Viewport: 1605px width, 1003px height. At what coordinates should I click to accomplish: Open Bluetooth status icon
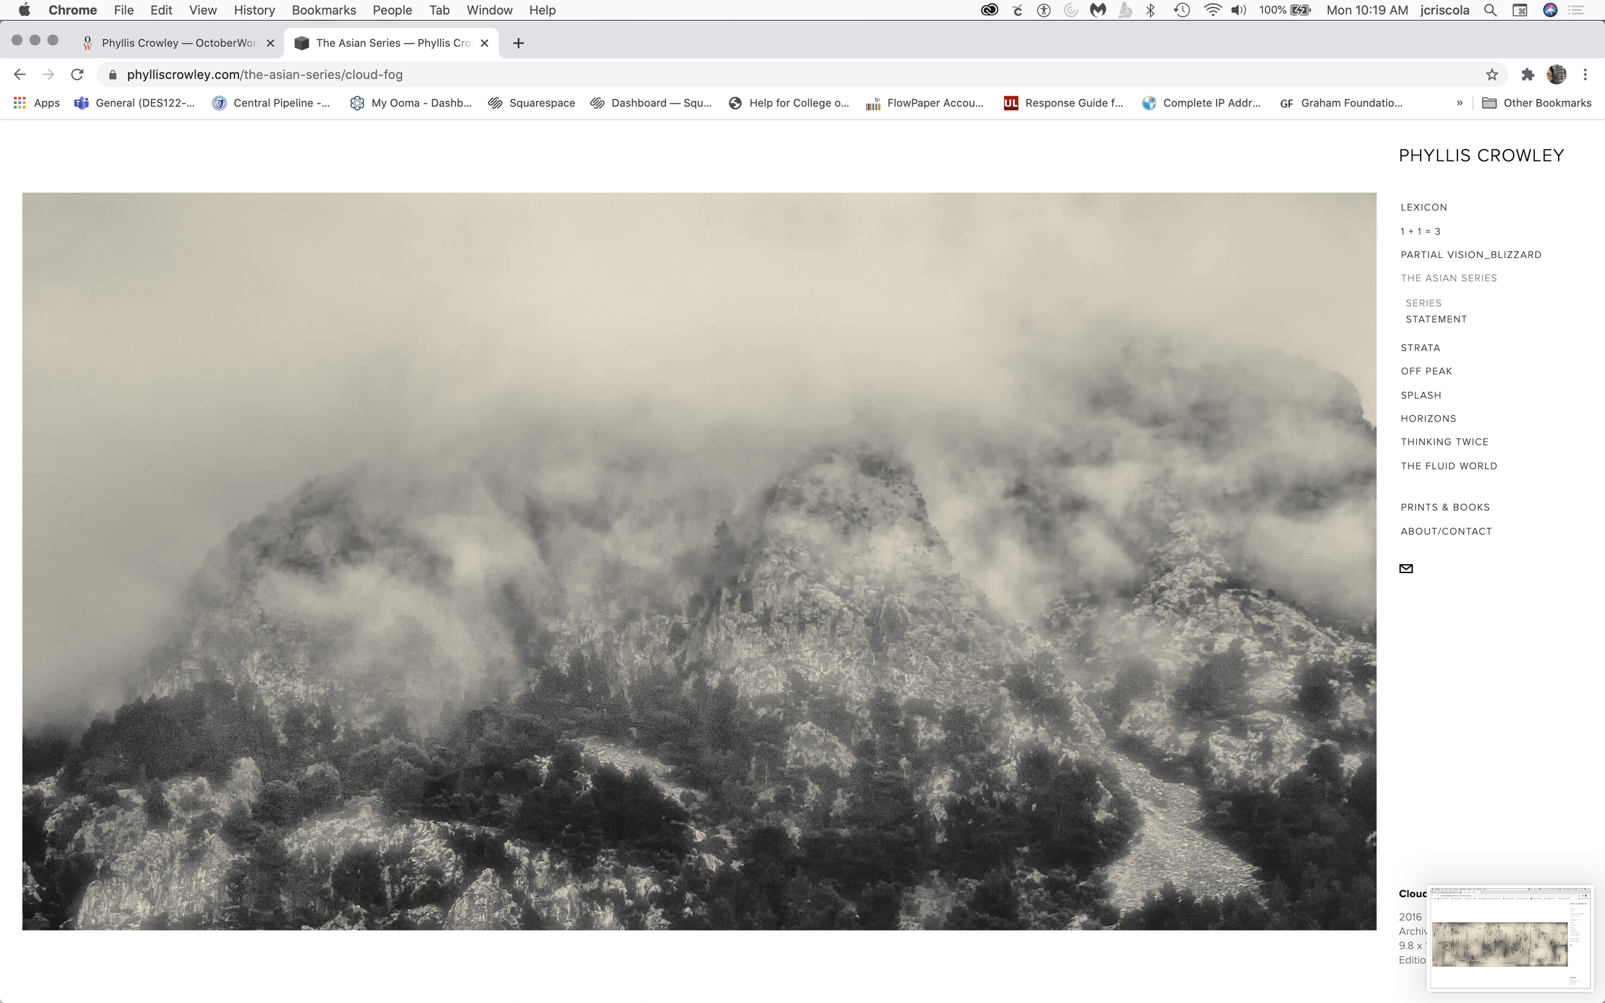[1151, 10]
